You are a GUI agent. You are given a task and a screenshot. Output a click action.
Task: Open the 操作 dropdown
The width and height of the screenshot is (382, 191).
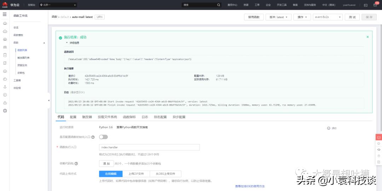click(x=302, y=17)
